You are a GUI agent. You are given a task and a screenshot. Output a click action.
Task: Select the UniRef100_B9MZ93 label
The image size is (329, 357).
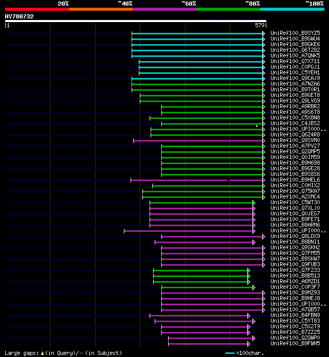[295, 292]
